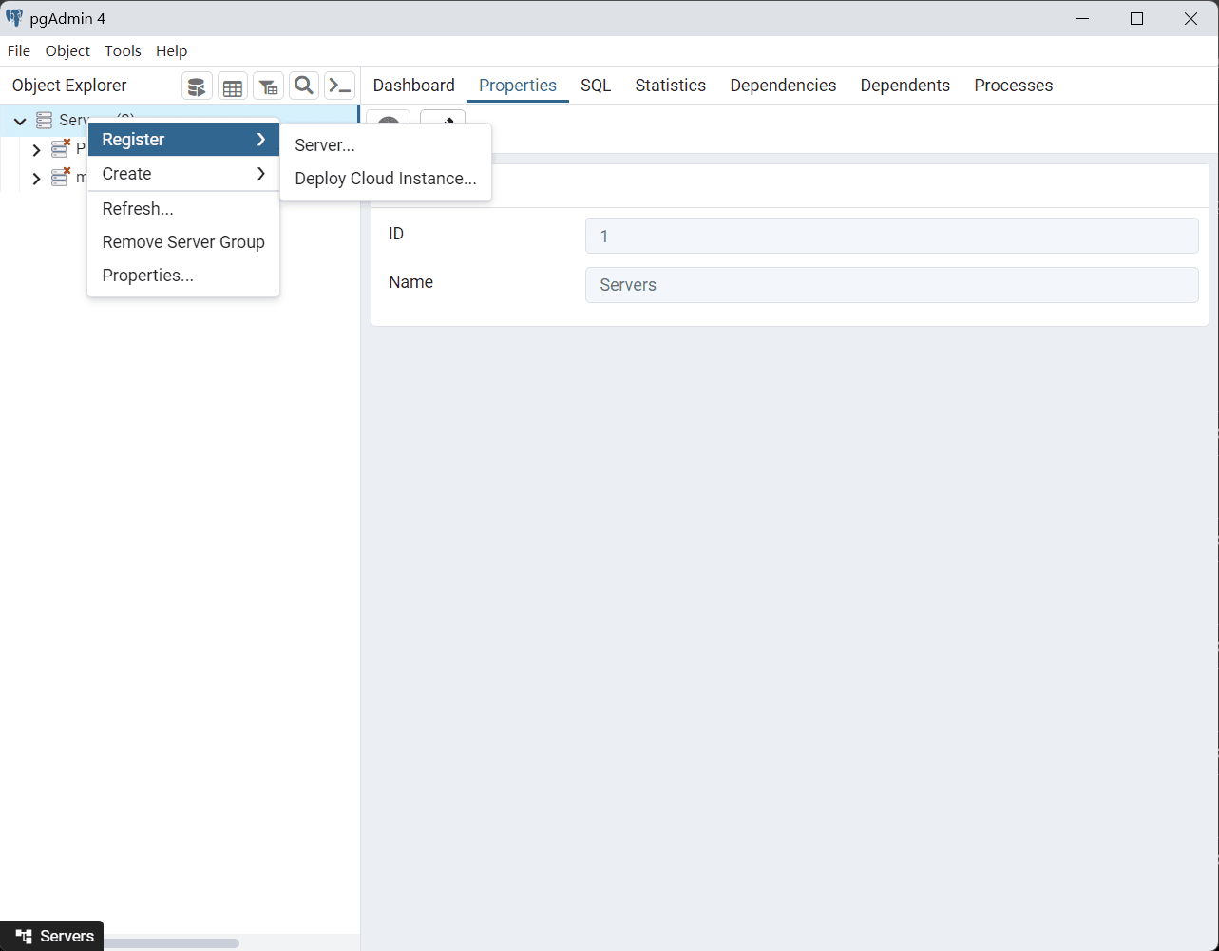Image resolution: width=1219 pixels, height=951 pixels.
Task: Open Search Objects magnifier icon
Action: coord(304,86)
